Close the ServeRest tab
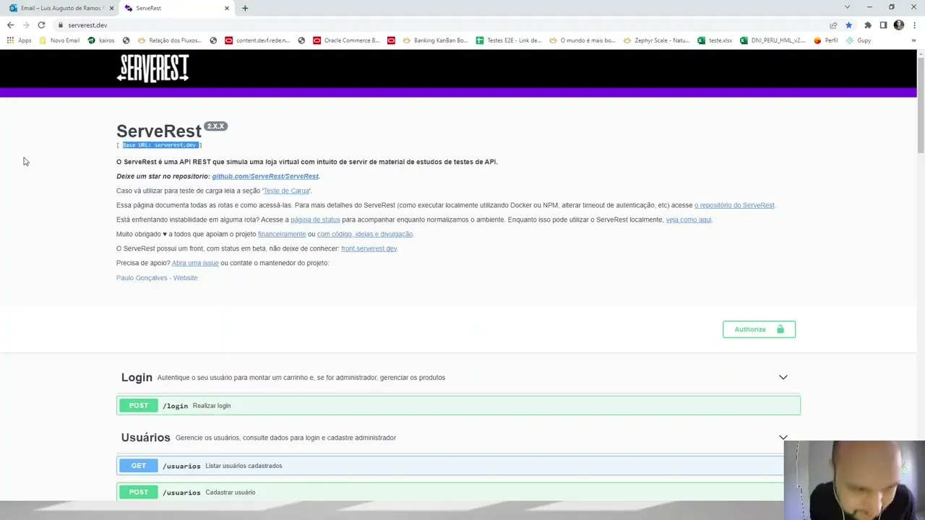The height and width of the screenshot is (520, 925). (227, 8)
